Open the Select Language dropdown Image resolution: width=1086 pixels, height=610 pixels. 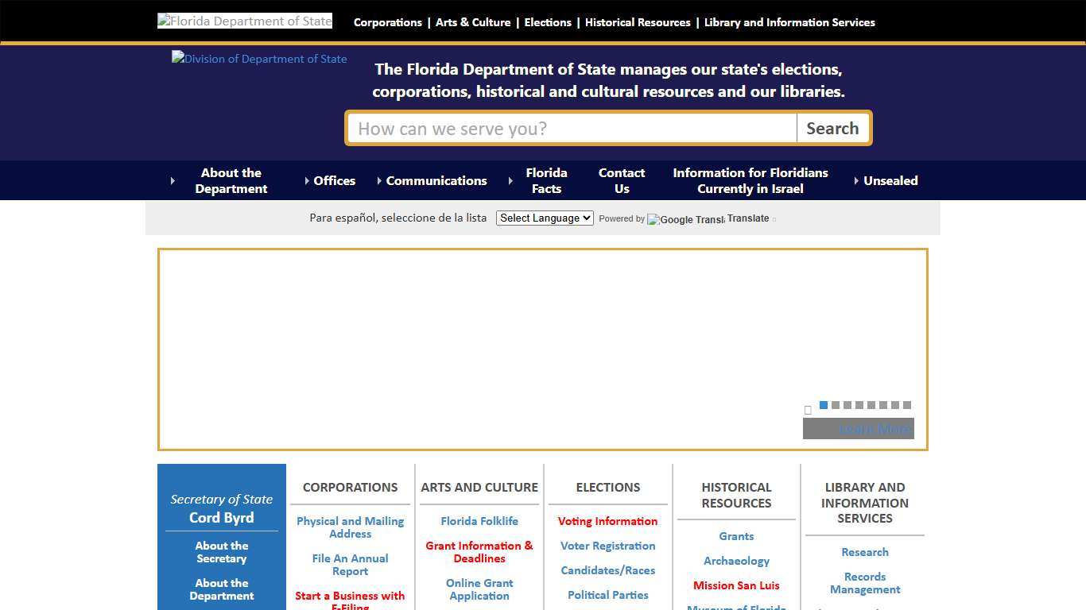coord(544,218)
